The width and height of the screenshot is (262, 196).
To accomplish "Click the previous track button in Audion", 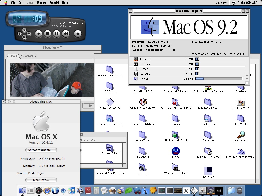I will click(38, 34).
